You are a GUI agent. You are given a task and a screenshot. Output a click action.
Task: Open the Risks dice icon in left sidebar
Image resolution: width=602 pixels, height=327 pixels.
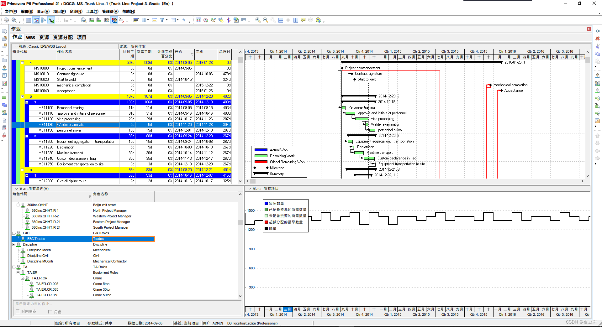coord(4,135)
